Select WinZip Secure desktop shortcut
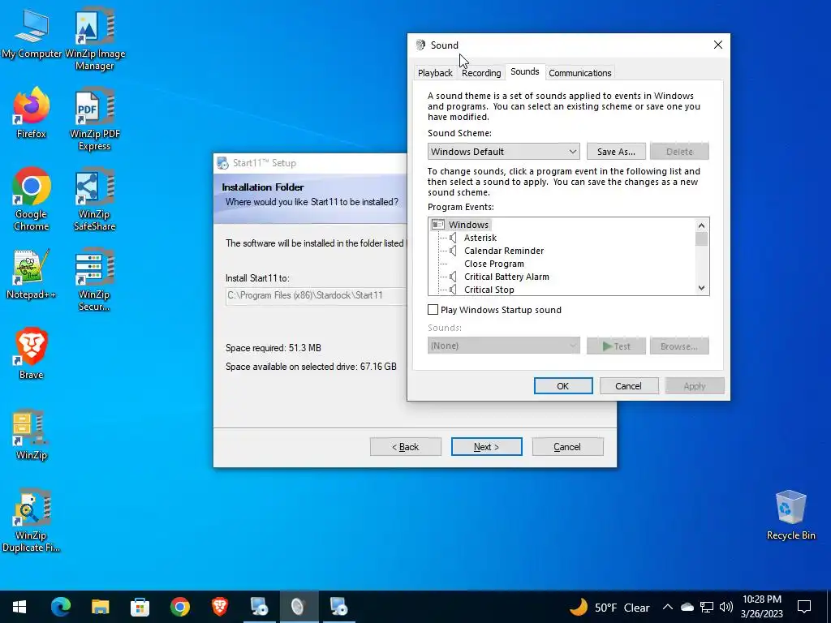831x623 pixels. 95,280
